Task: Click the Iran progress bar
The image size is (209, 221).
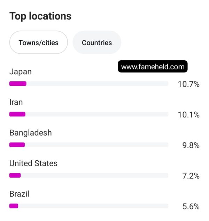Action: click(89, 114)
